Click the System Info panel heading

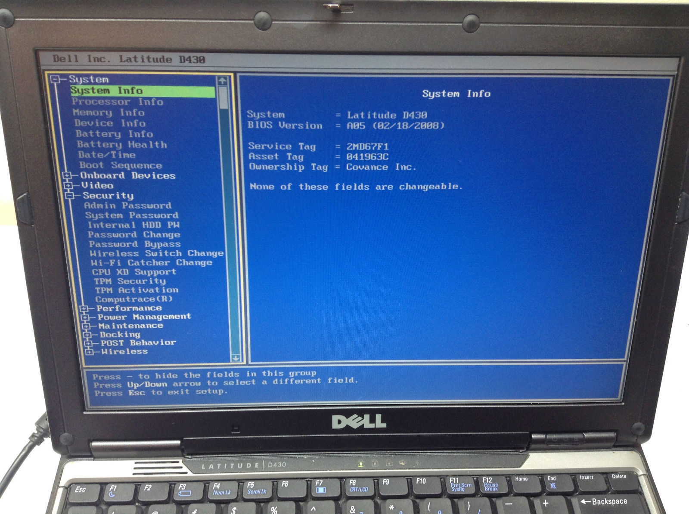pyautogui.click(x=456, y=94)
